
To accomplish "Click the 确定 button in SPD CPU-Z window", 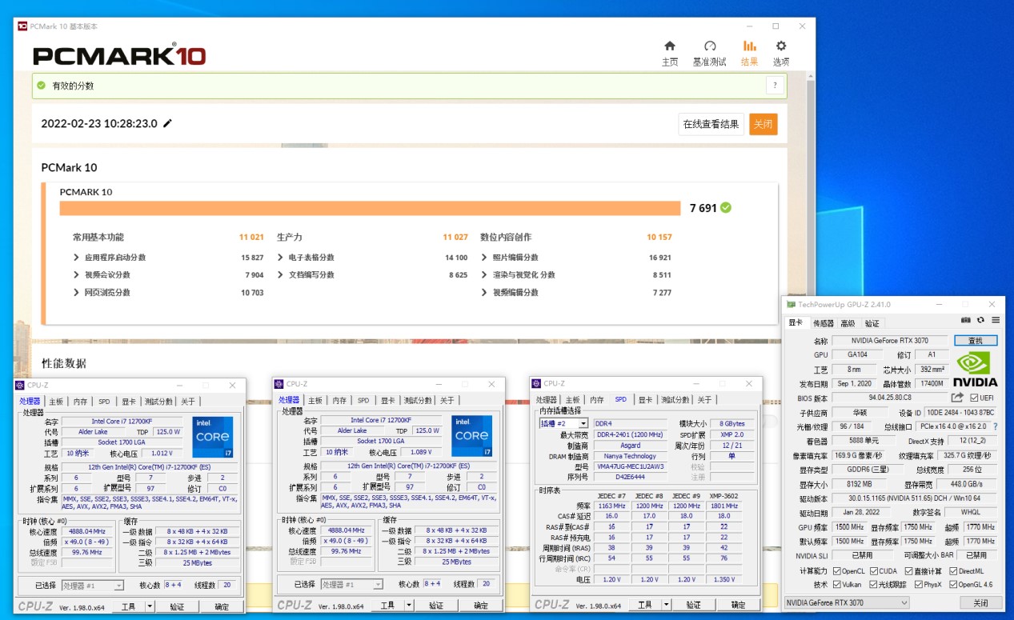I will click(738, 606).
